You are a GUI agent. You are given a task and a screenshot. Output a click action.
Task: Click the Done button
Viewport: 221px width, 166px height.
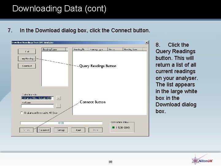point(95,130)
